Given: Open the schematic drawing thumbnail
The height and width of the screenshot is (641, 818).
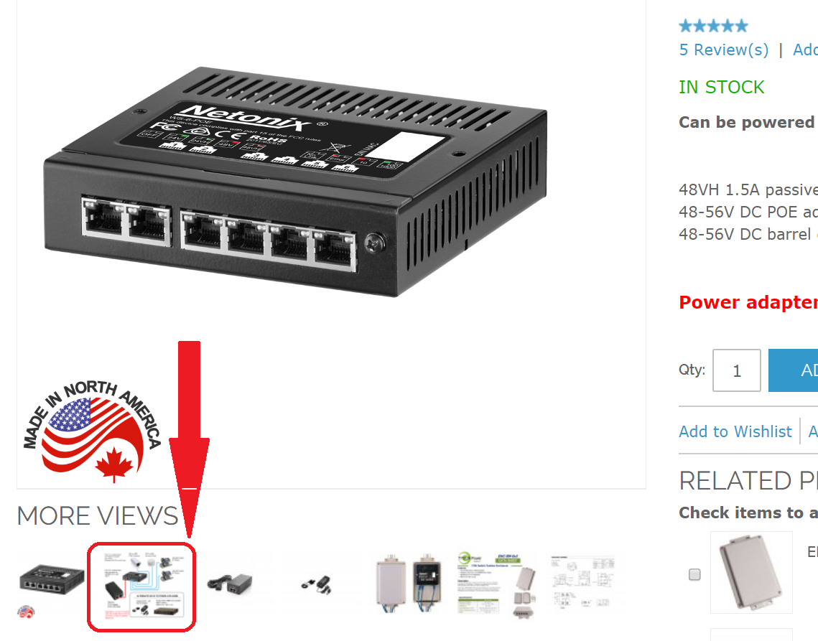Looking at the screenshot, I should (x=583, y=582).
